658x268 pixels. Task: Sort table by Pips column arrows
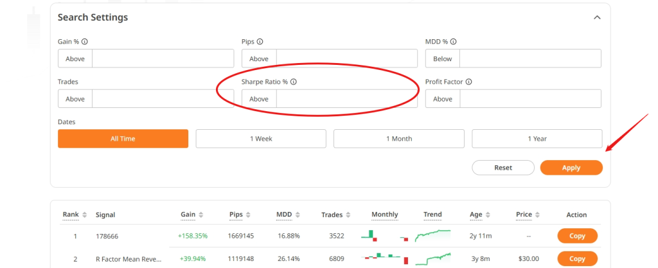point(248,215)
